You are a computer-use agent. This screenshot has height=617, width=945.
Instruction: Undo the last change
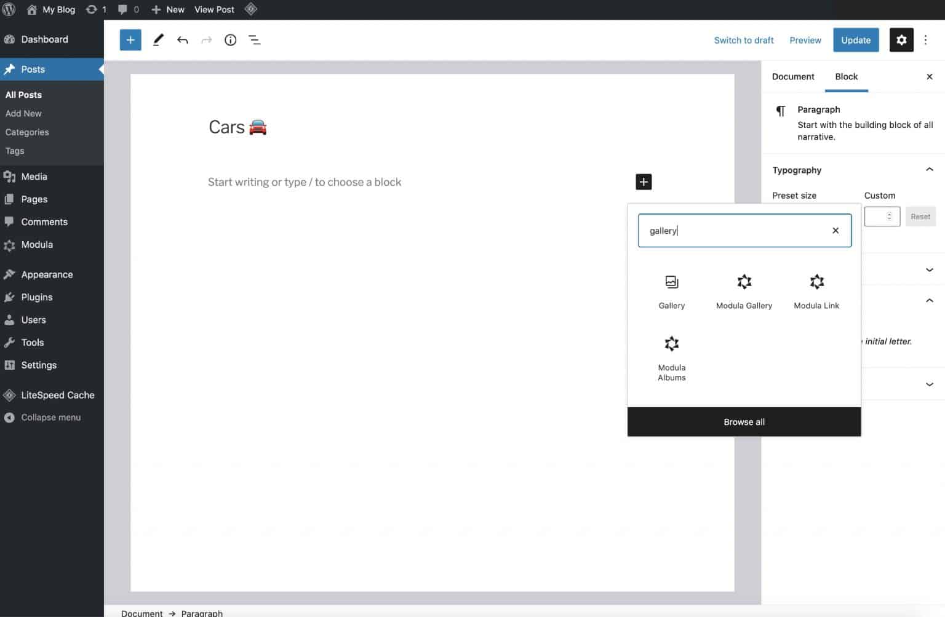[182, 39]
